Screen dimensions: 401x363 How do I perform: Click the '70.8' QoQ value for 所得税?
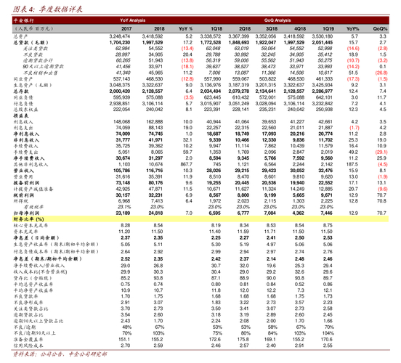pyautogui.click(x=381, y=201)
